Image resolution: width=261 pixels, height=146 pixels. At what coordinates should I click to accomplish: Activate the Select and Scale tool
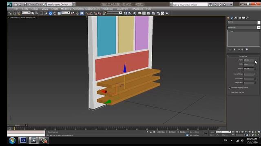coord(59,13)
